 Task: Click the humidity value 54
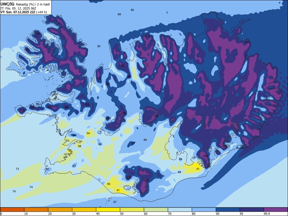click(x=88, y=133)
